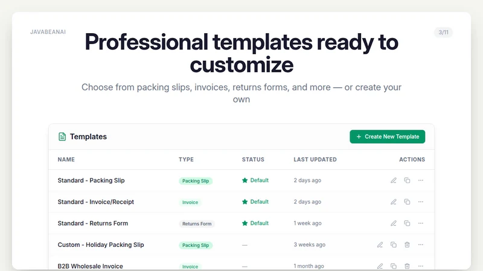Edit the Standard - Packing Slip template
This screenshot has height=271, width=483.
[x=394, y=180]
